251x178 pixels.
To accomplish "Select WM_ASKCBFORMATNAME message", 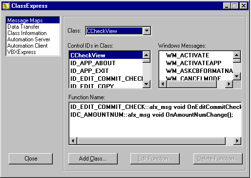I will pyautogui.click(x=196, y=71).
